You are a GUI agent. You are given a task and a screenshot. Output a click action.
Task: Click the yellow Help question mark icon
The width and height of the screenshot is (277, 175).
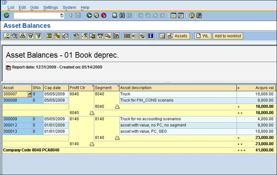(x=192, y=16)
